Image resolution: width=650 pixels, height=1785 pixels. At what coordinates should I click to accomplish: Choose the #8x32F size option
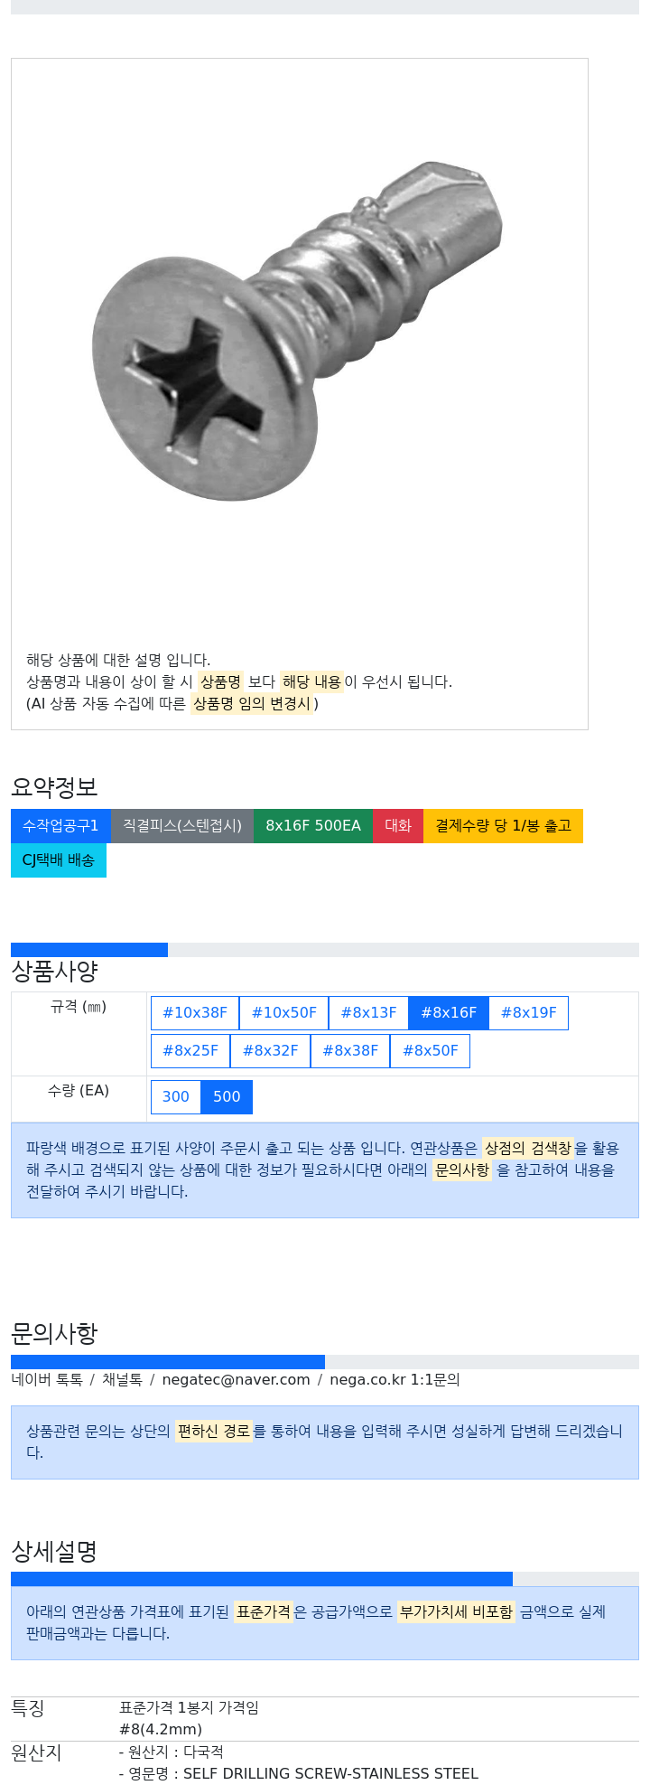(x=271, y=1051)
